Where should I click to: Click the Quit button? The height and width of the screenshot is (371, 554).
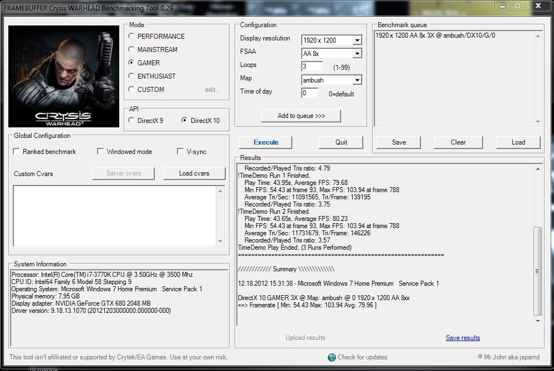tap(341, 142)
